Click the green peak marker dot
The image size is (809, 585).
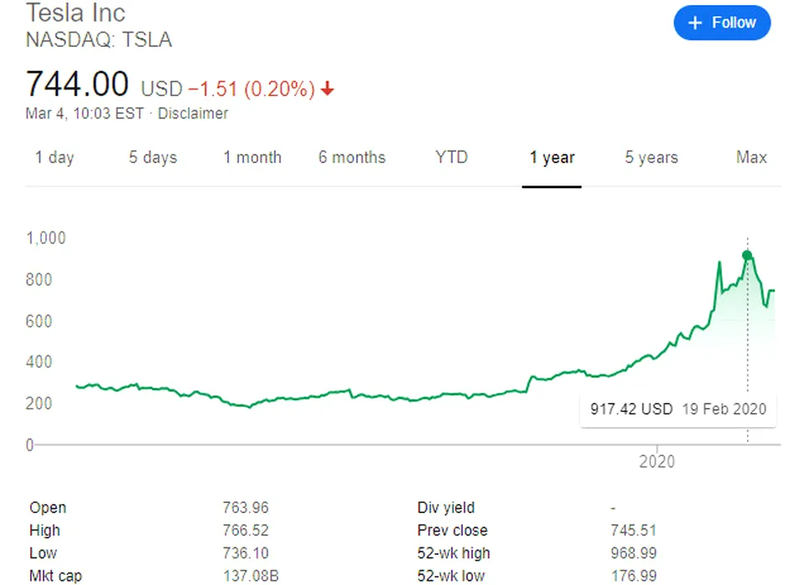(x=747, y=256)
